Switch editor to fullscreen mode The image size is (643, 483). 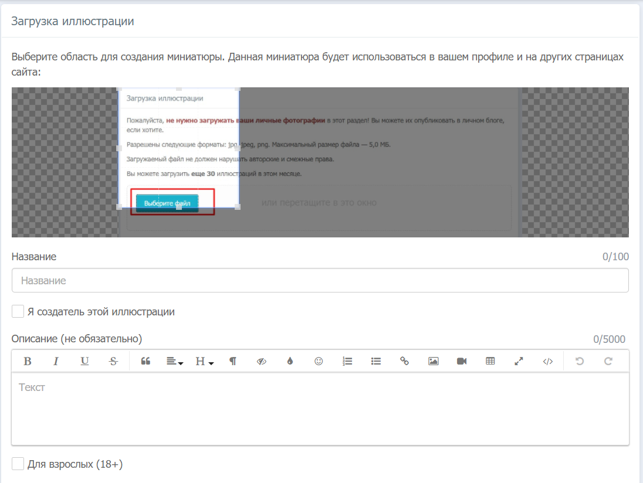(519, 361)
